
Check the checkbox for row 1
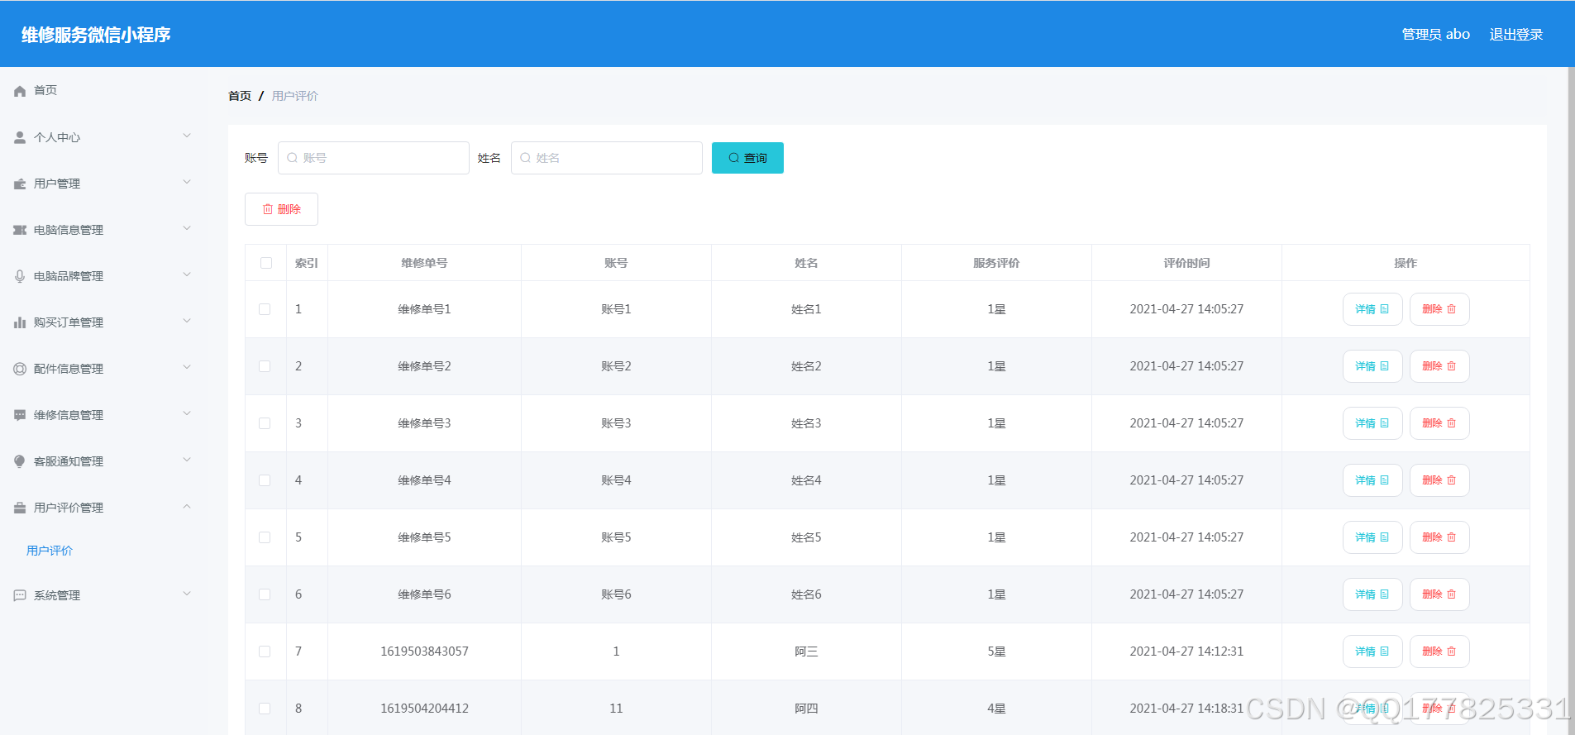(265, 309)
